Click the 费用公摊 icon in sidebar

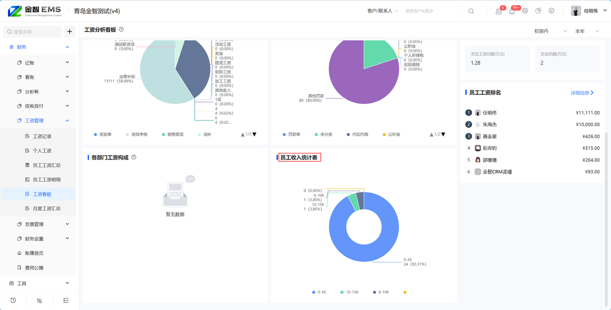pyautogui.click(x=20, y=268)
